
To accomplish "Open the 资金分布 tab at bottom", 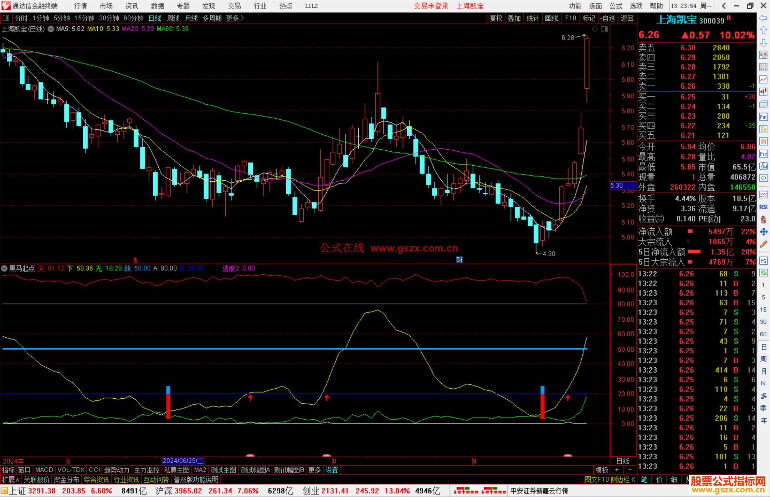I will 66,480.
